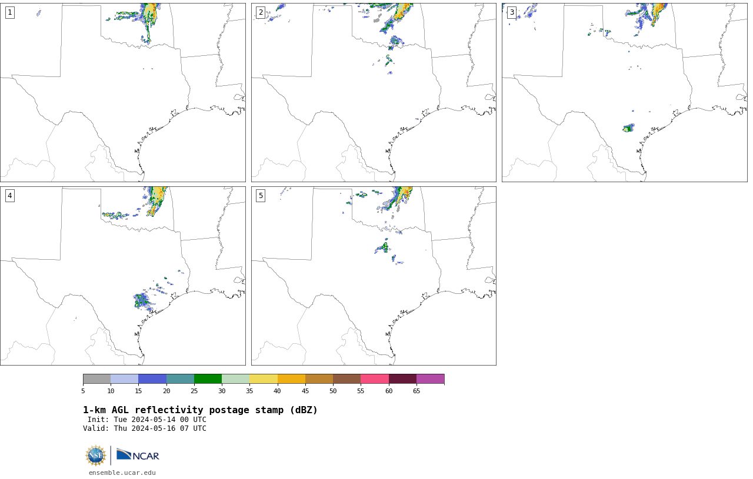Click the colorbar tick label 65
Viewport: 753px width, 479px height.
[417, 391]
